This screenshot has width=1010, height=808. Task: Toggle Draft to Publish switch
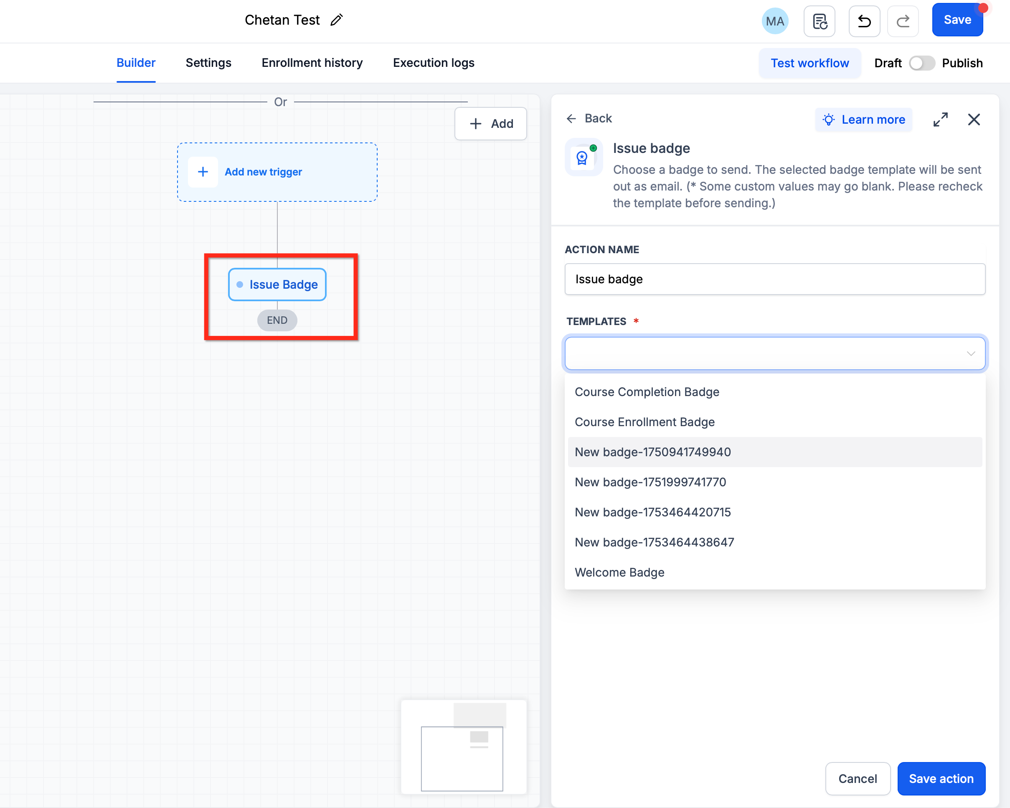click(922, 63)
